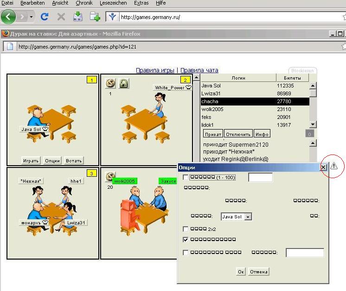346x291 pixels.
Task: Open the Chronik menu
Action: pyautogui.click(x=84, y=3)
